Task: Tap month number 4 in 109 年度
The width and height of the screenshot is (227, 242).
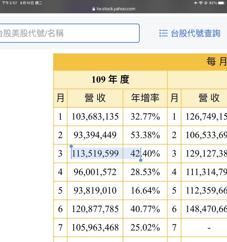Action: coord(60,172)
